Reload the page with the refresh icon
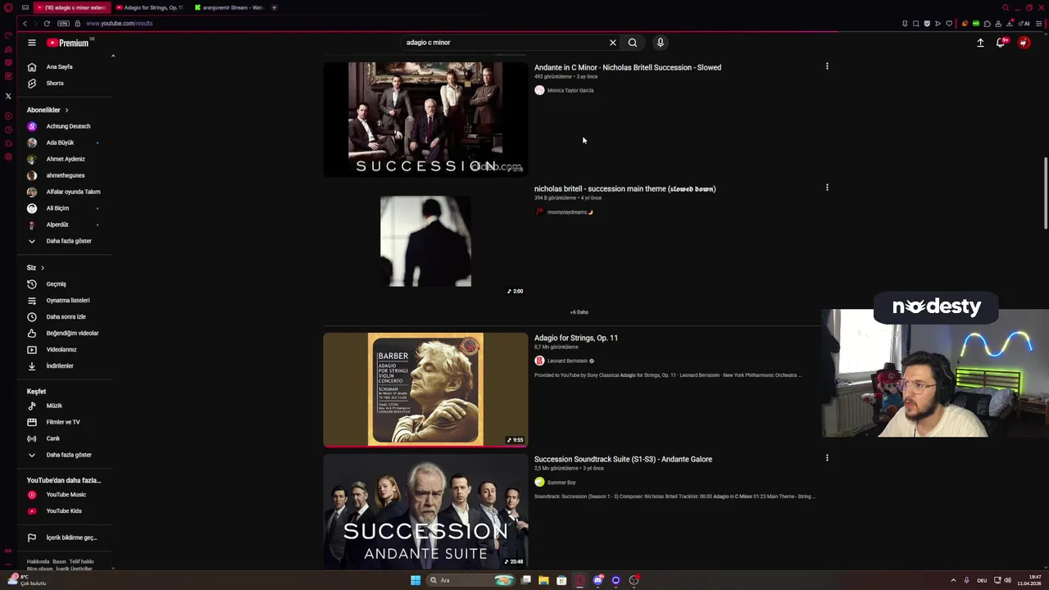1049x590 pixels. click(47, 23)
